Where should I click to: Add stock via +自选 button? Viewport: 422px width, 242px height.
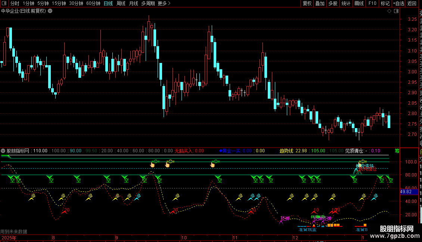click(398, 3)
